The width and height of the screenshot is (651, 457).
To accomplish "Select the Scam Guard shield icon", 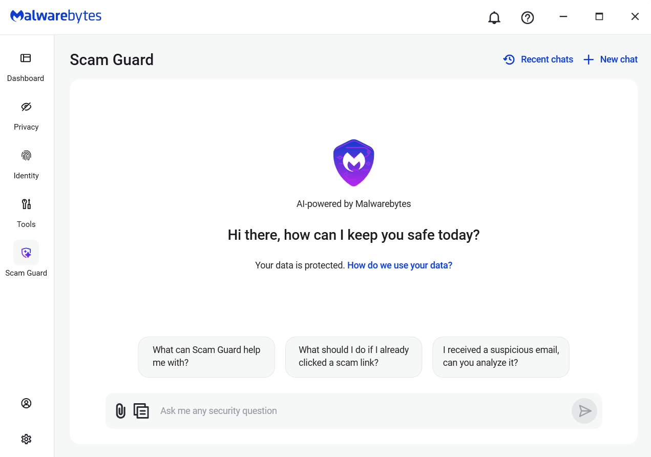I will click(x=26, y=253).
